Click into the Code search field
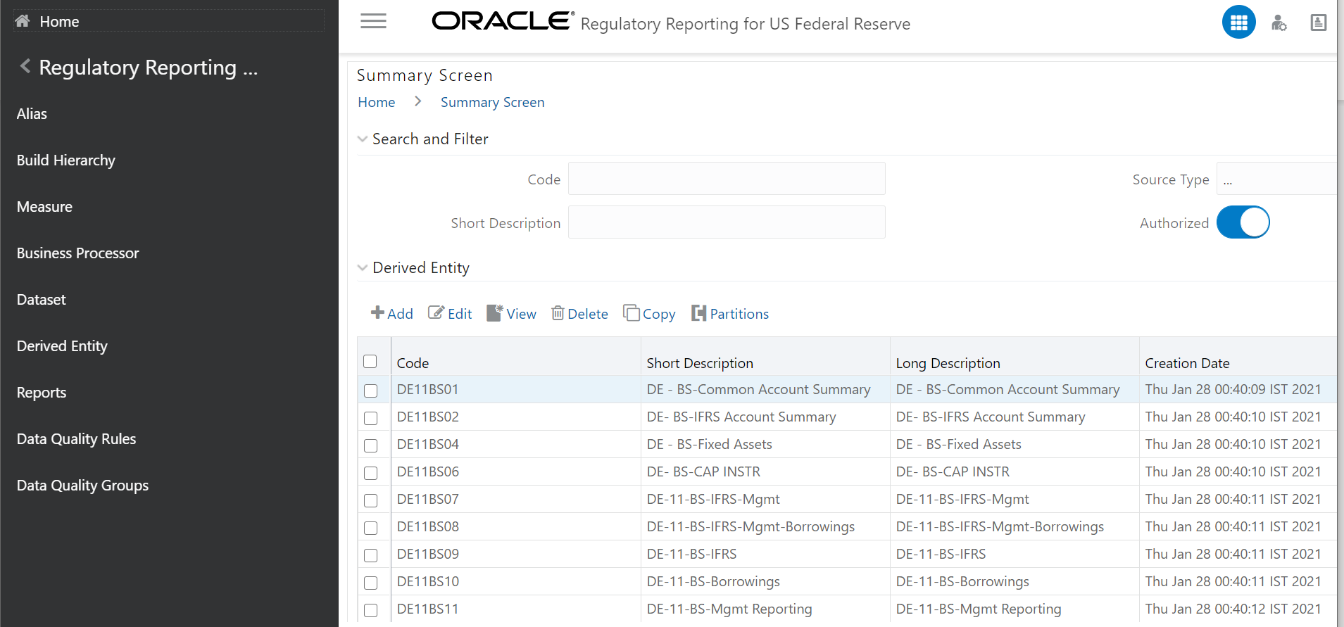1344x627 pixels. click(727, 179)
